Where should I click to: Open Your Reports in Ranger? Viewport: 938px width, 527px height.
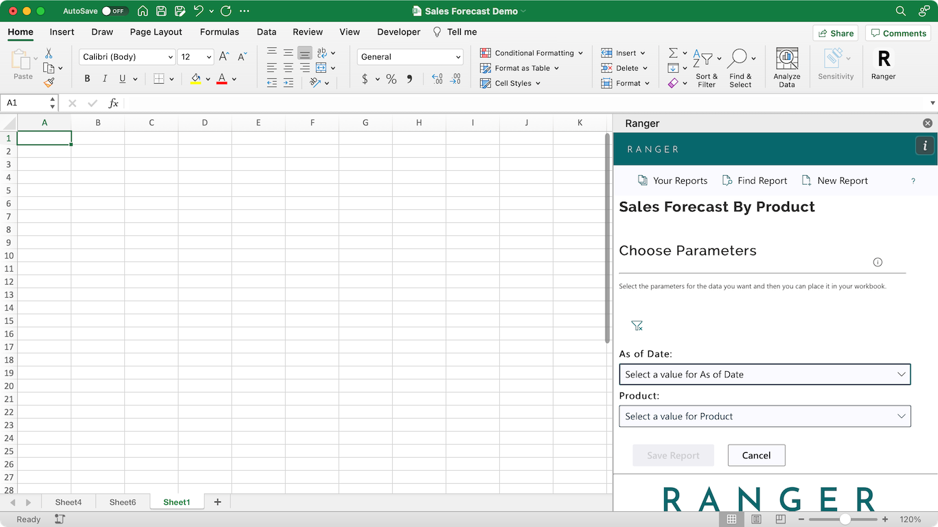tap(672, 180)
